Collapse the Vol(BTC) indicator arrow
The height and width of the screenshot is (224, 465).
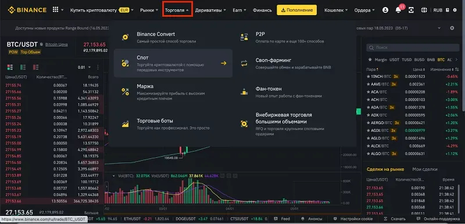point(114,175)
